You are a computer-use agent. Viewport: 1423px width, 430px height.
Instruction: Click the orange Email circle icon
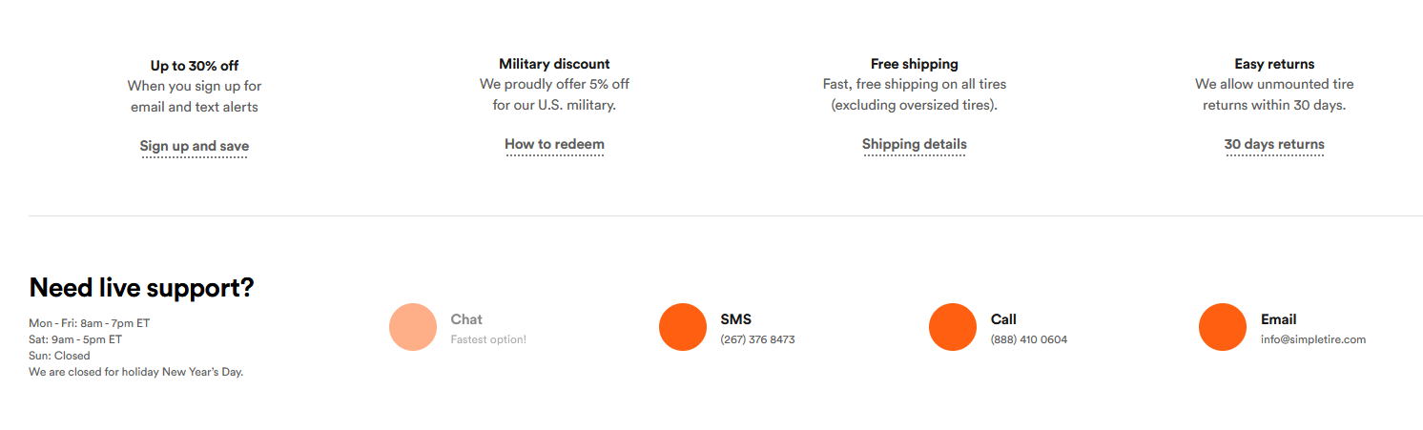point(1223,327)
